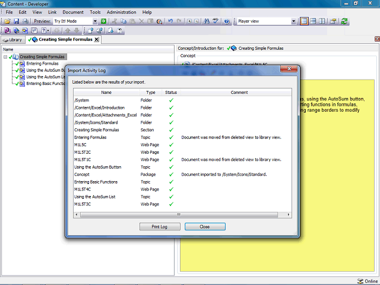Click the Print Log button

(160, 227)
